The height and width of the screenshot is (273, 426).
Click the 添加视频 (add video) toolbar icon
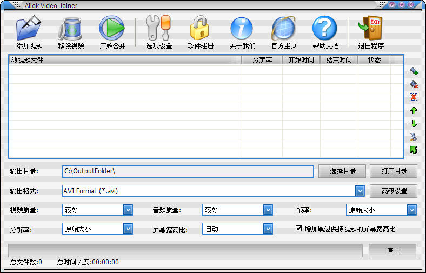29,28
